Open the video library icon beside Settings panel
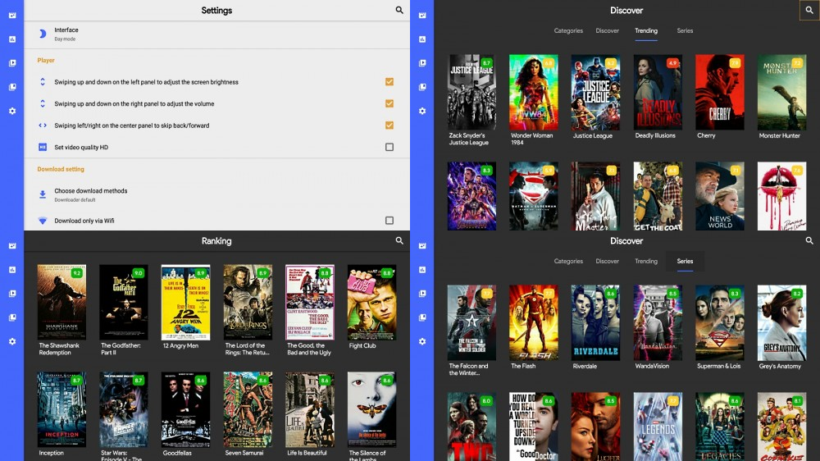820x461 pixels. point(12,63)
